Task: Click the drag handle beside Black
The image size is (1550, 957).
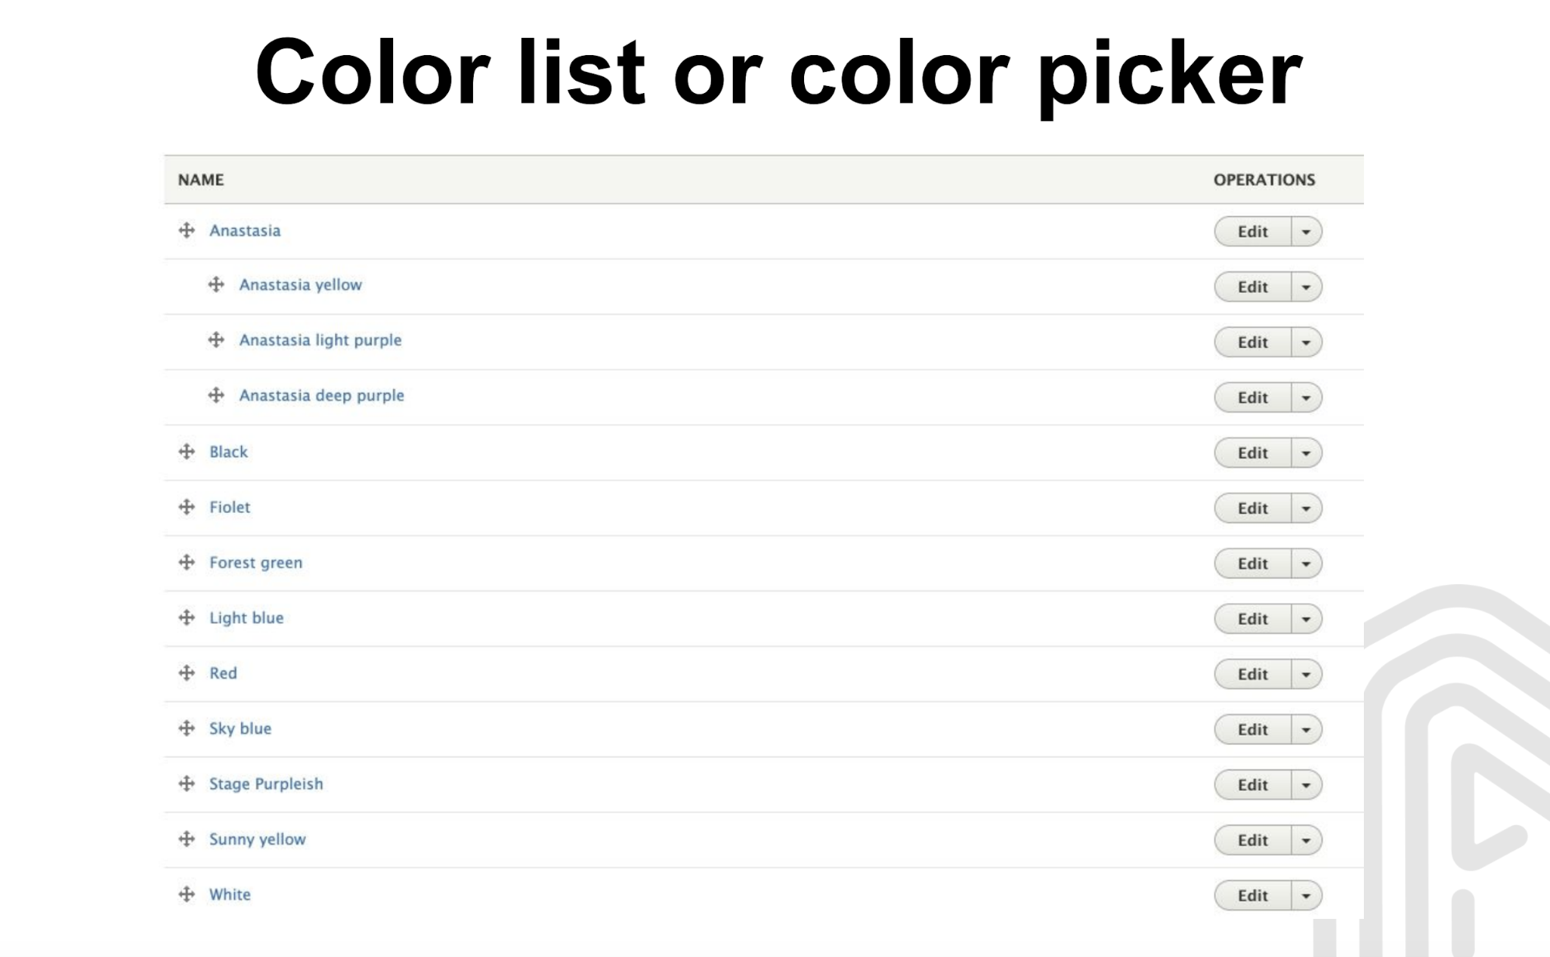Action: point(188,452)
